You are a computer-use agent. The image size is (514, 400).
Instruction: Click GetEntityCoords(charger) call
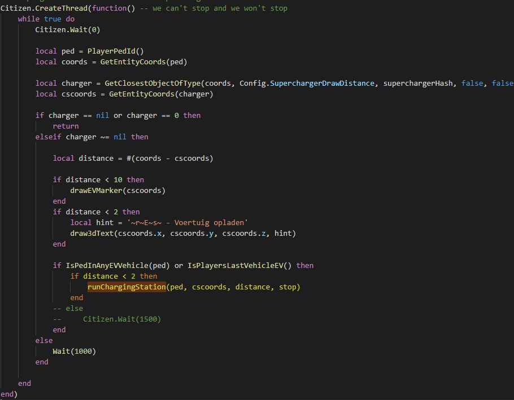pos(160,94)
